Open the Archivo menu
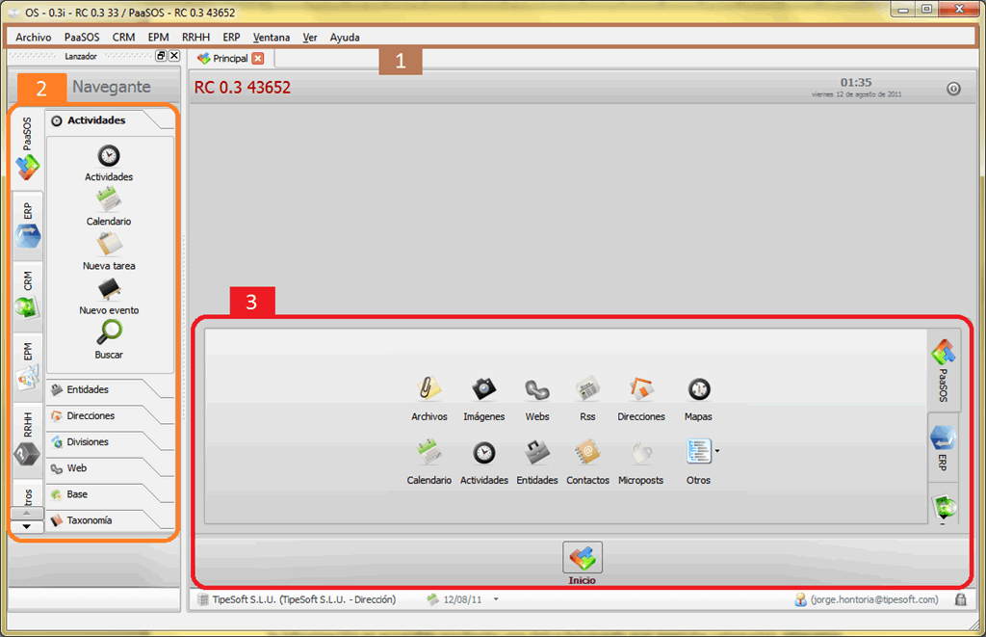The image size is (986, 637). point(34,38)
